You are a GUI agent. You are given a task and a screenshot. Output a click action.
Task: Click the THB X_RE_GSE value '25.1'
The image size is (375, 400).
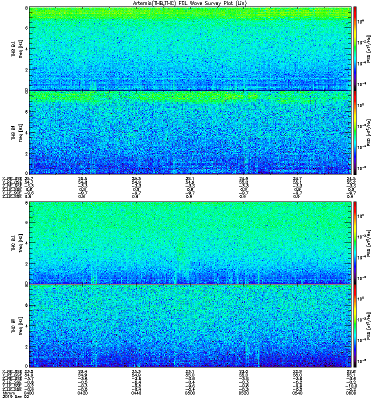(190, 179)
